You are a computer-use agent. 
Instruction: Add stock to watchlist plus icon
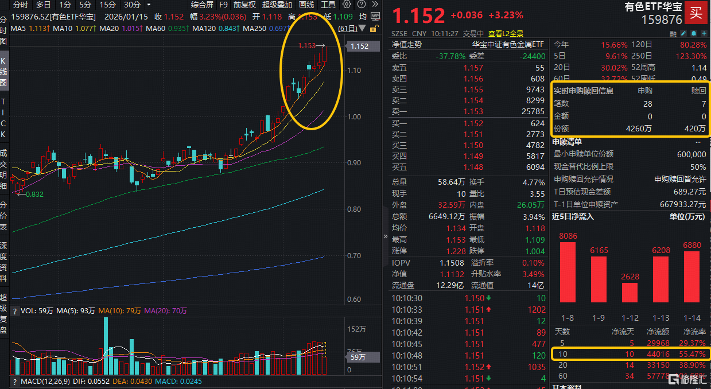(704, 33)
